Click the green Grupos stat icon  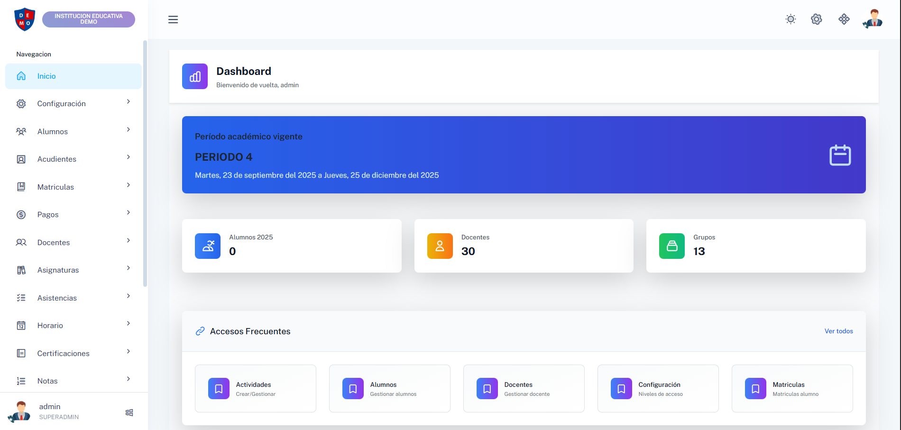coord(671,246)
